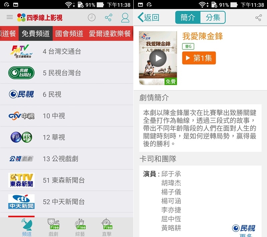Tap share icon on drama detail screen
Image resolution: width=267 pixels, height=237 pixels.
(x=258, y=18)
